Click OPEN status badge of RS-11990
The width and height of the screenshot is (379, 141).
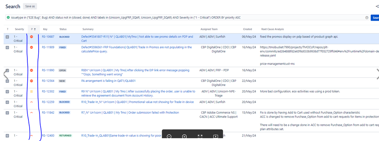[62, 70]
